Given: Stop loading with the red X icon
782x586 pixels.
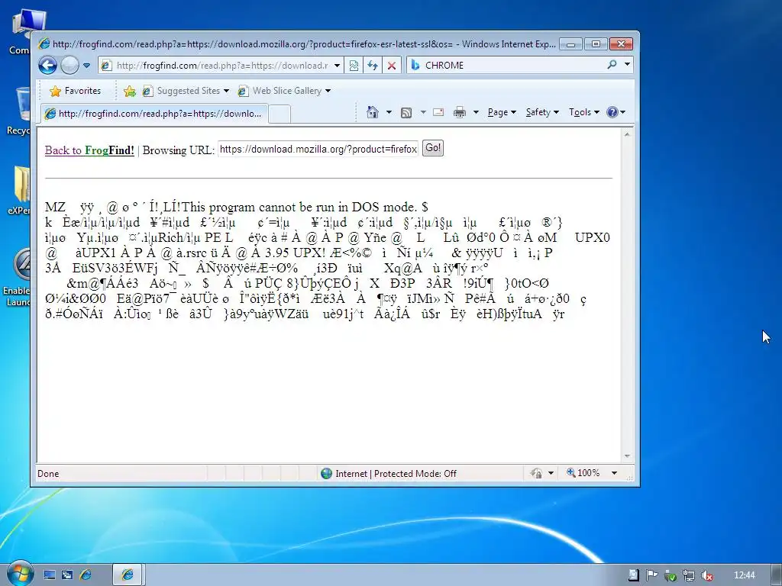Looking at the screenshot, I should coord(392,66).
